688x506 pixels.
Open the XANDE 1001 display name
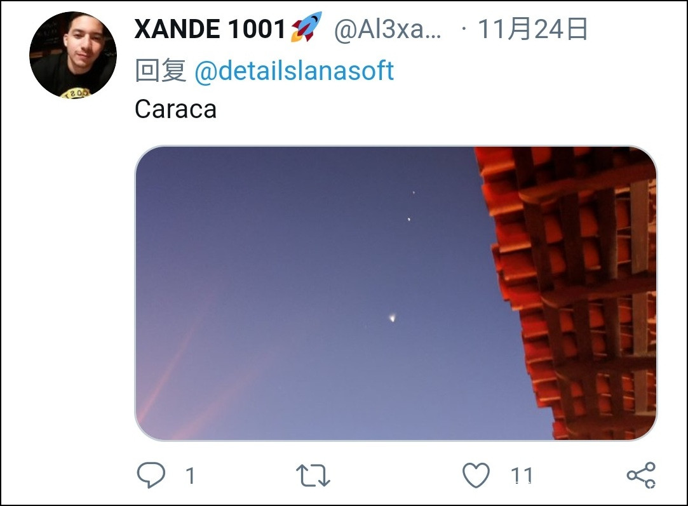210,29
